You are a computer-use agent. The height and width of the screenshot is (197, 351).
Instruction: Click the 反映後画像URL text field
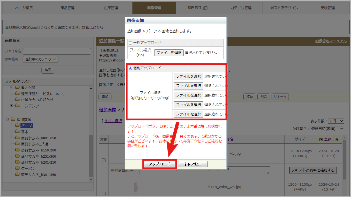click(204, 170)
